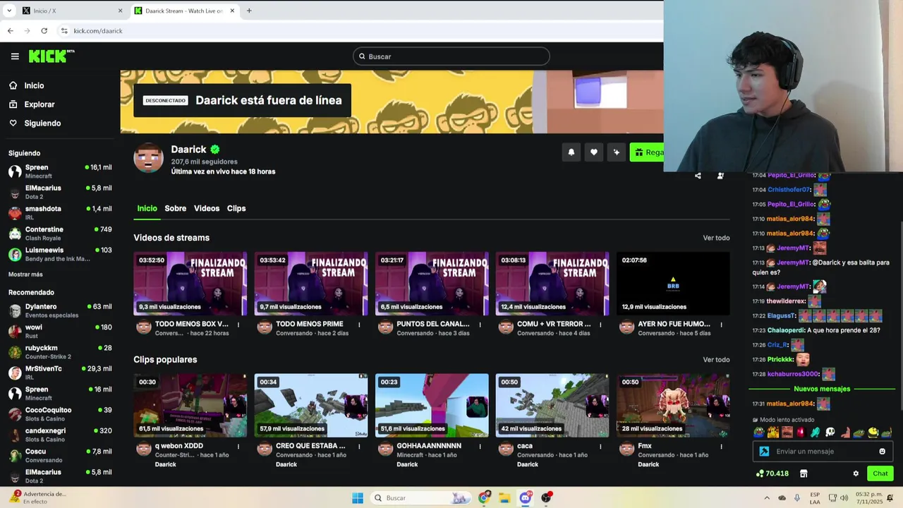The height and width of the screenshot is (508, 903).
Task: Click username Chalaoperdi in chat
Action: click(785, 330)
